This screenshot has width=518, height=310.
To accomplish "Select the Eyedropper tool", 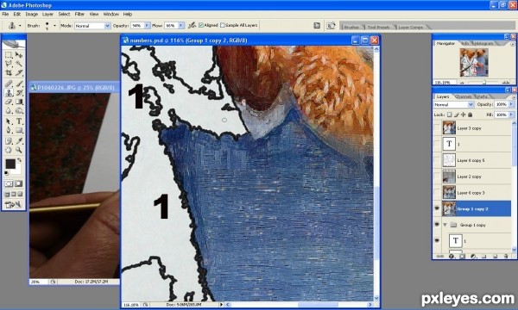I will pos(19,141).
